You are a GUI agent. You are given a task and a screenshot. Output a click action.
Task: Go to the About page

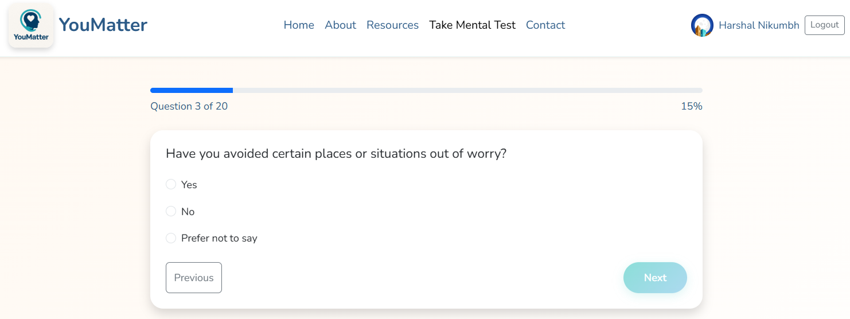[340, 25]
